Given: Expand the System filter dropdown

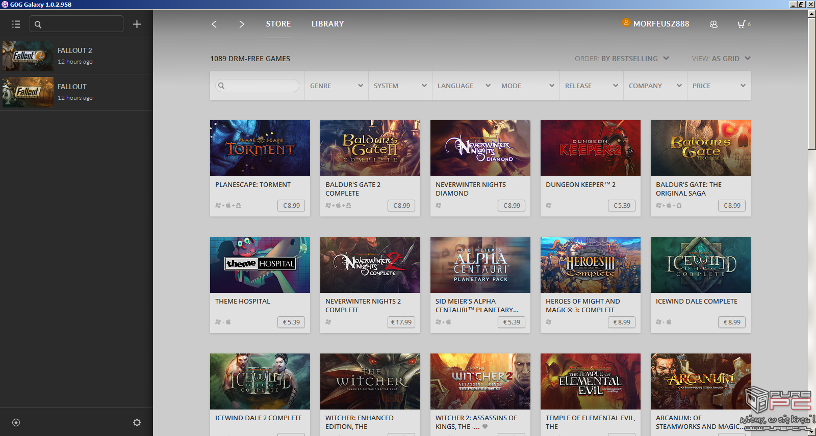Looking at the screenshot, I should tap(400, 86).
